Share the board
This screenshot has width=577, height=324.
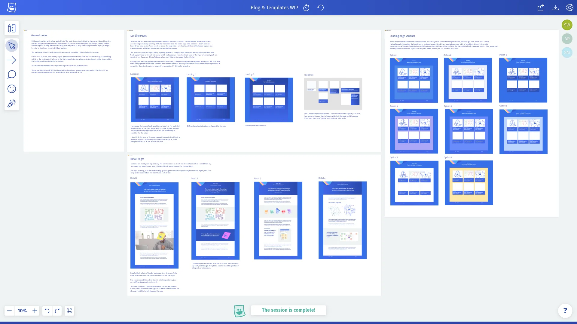[541, 7]
